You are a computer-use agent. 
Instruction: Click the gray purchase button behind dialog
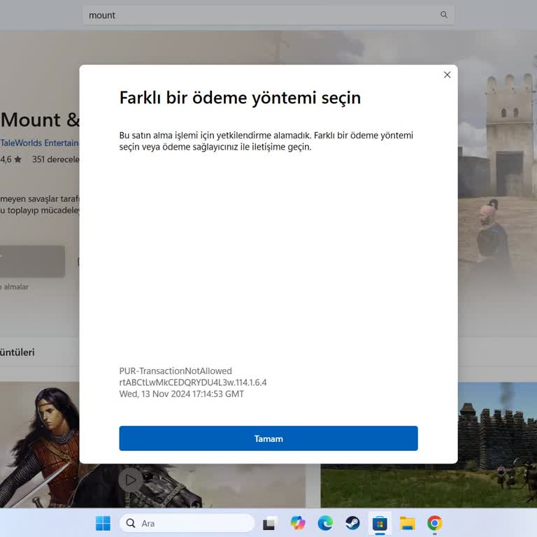coord(32,261)
